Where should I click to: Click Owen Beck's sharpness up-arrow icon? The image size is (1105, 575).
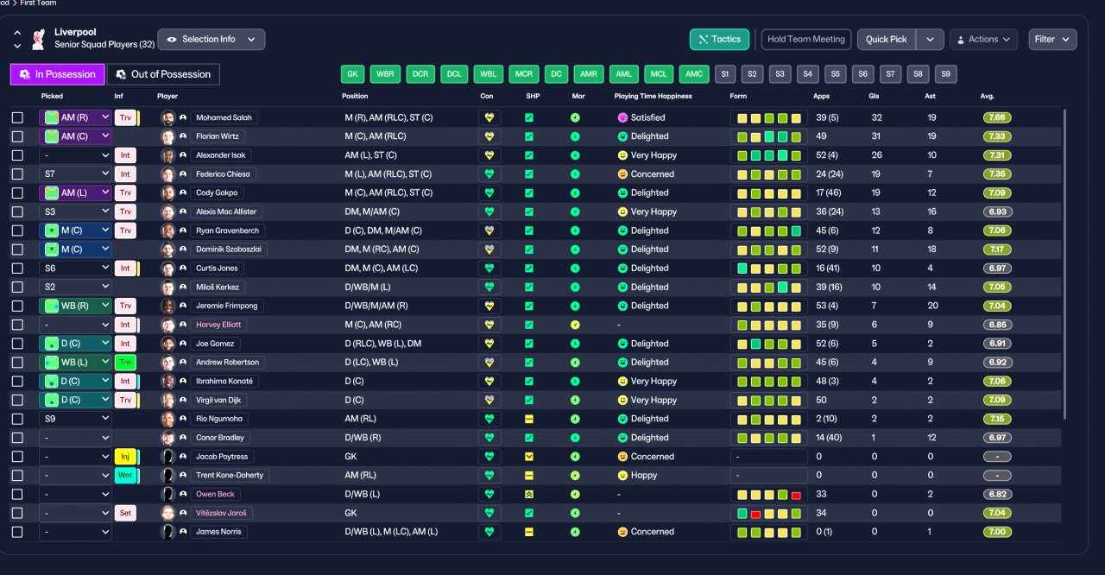529,494
